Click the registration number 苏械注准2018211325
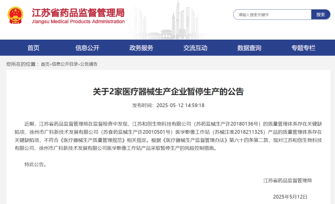This screenshot has width=335, height=204. pyautogui.click(x=239, y=132)
